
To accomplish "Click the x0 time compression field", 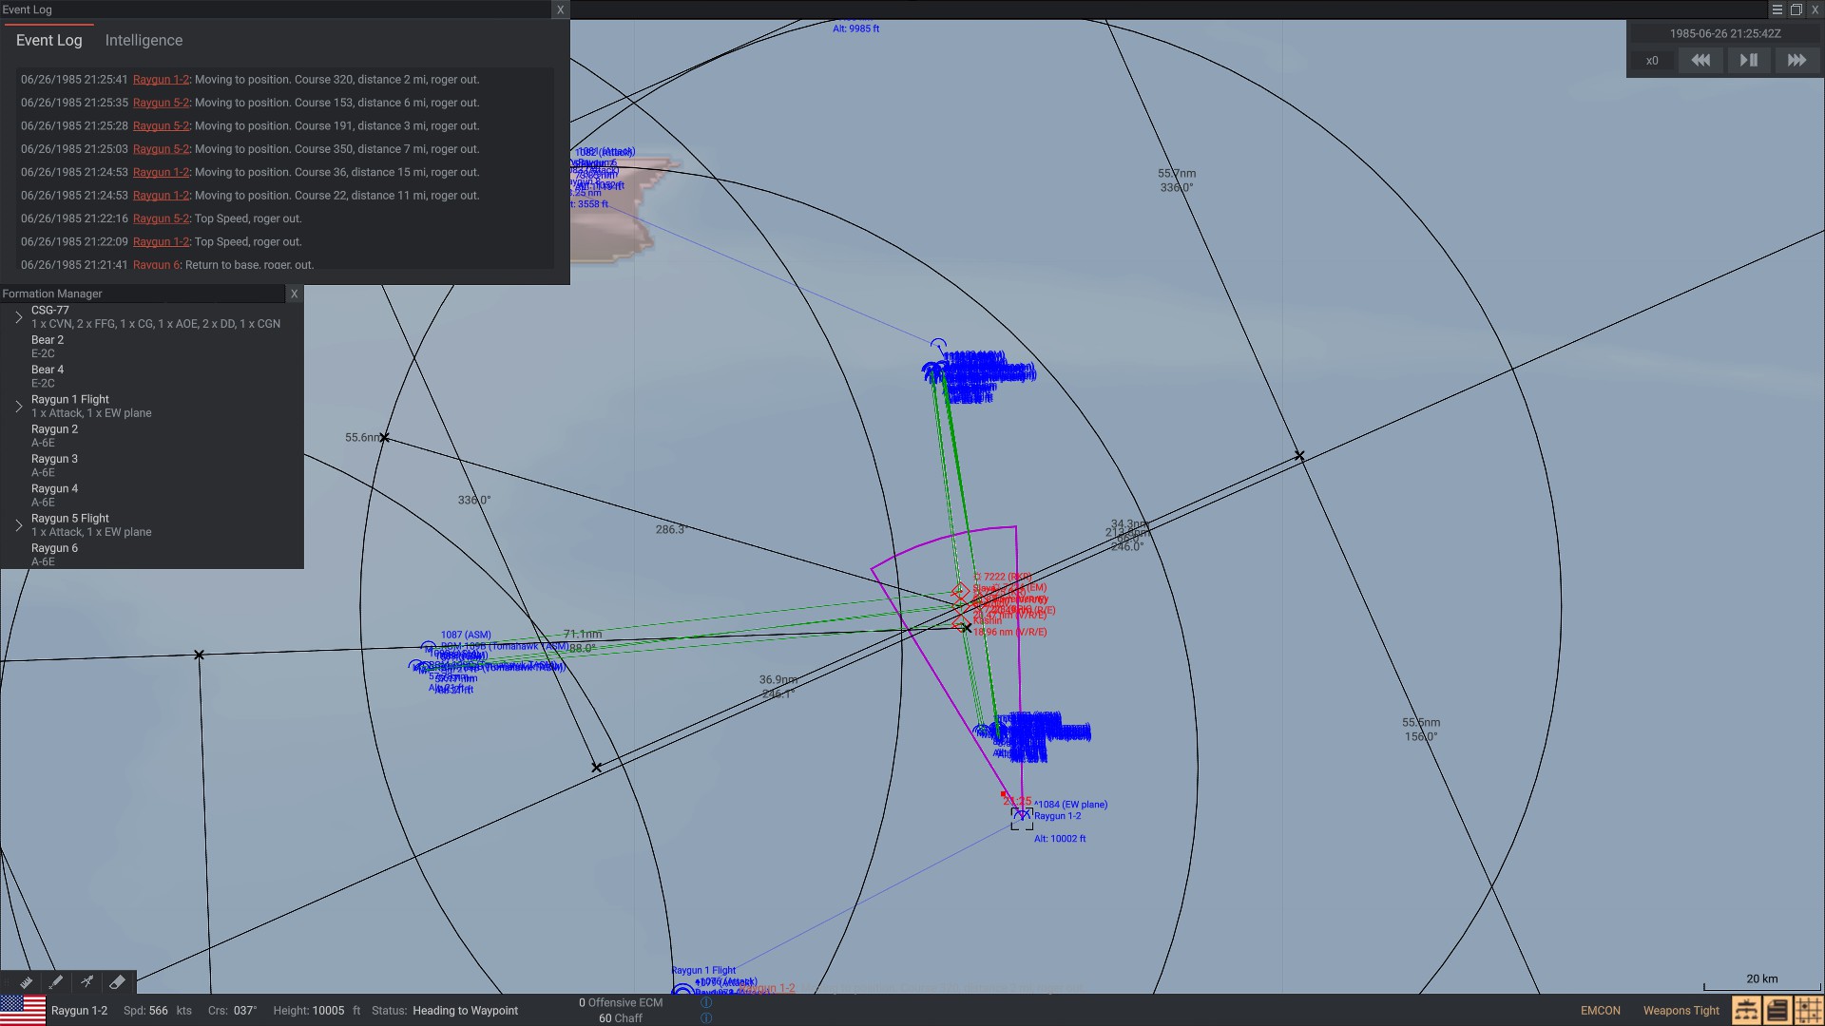I will pos(1652,61).
